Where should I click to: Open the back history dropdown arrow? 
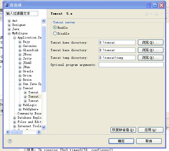pos(151,14)
